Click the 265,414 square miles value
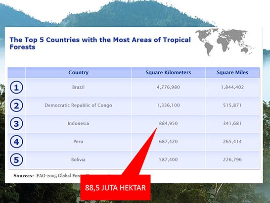270x203 pixels. pyautogui.click(x=232, y=142)
